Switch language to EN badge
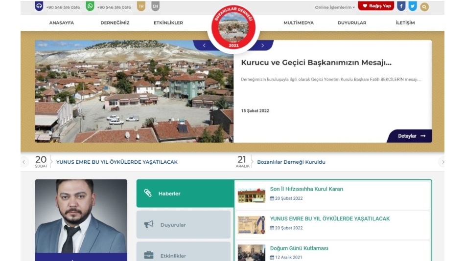465x261 pixels. [x=155, y=6]
